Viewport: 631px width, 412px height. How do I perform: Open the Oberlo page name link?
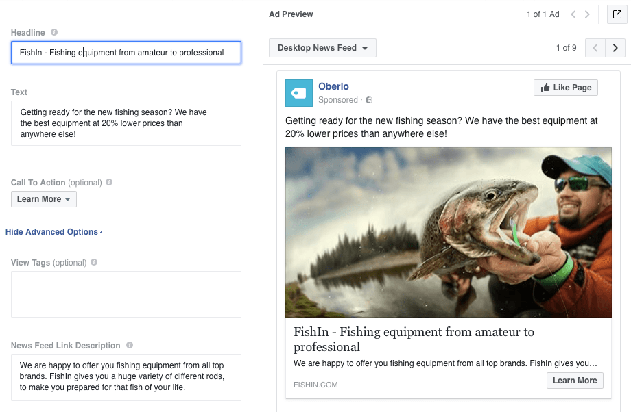click(333, 86)
